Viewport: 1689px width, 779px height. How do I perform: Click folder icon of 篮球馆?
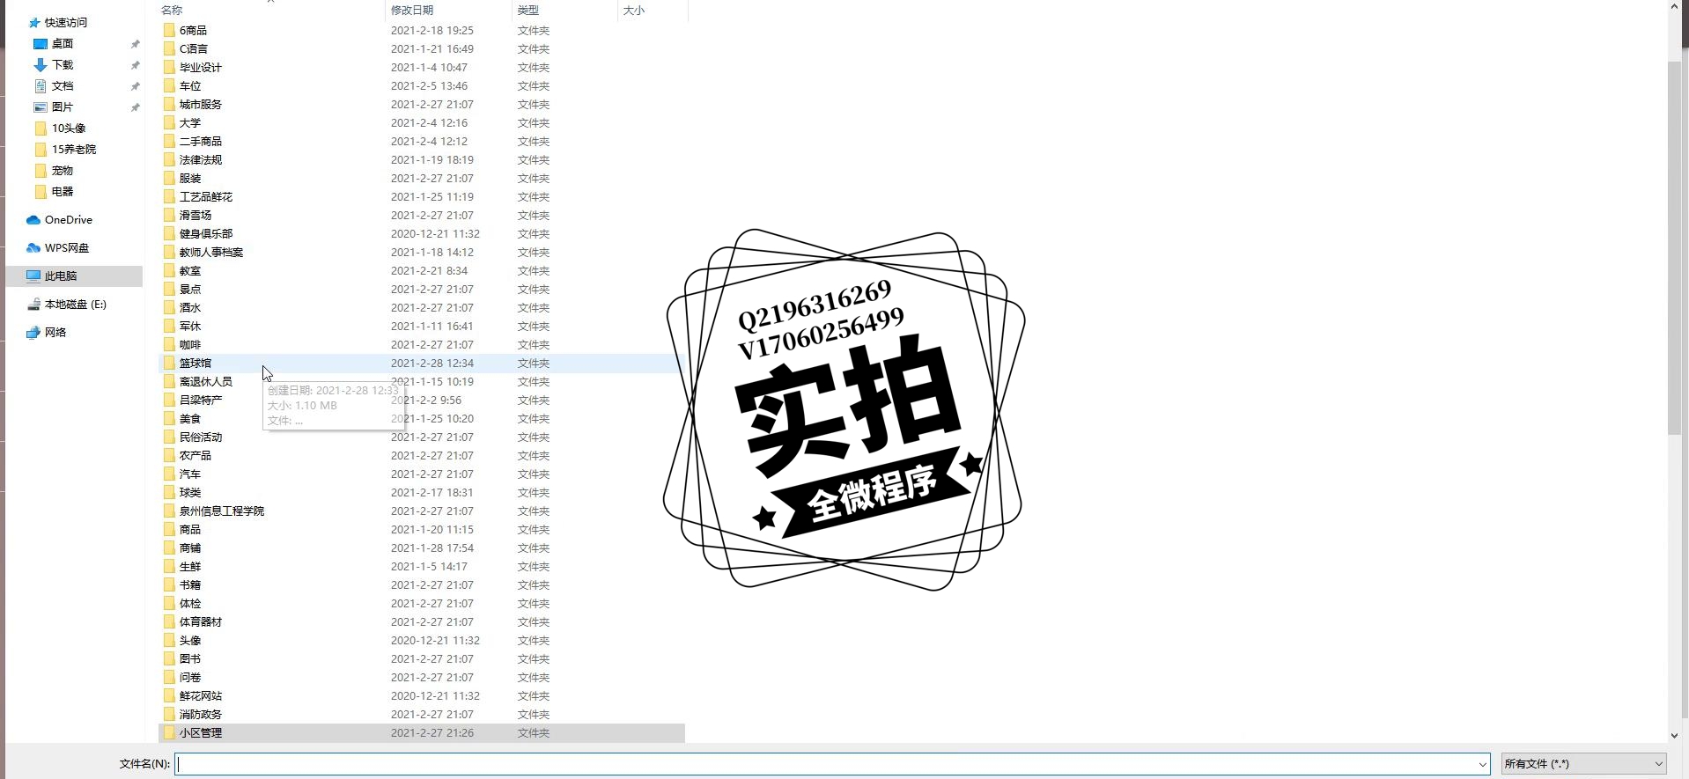[169, 363]
